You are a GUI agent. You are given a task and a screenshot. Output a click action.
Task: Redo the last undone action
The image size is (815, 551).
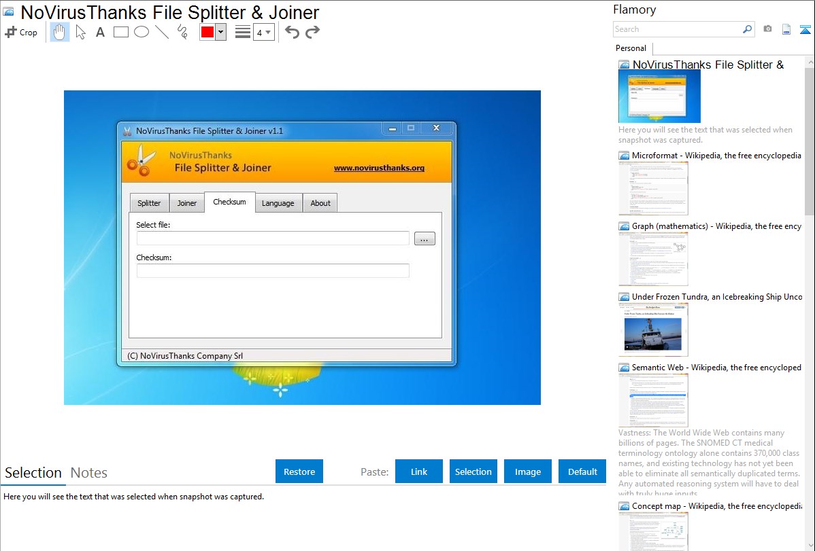[312, 32]
